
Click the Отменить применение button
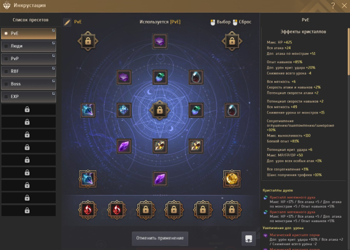tap(160, 238)
